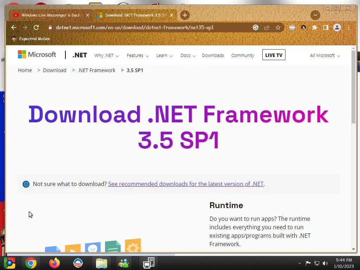The image size is (360, 270).
Task: Open the Downloads nav item
Action: pos(213,55)
